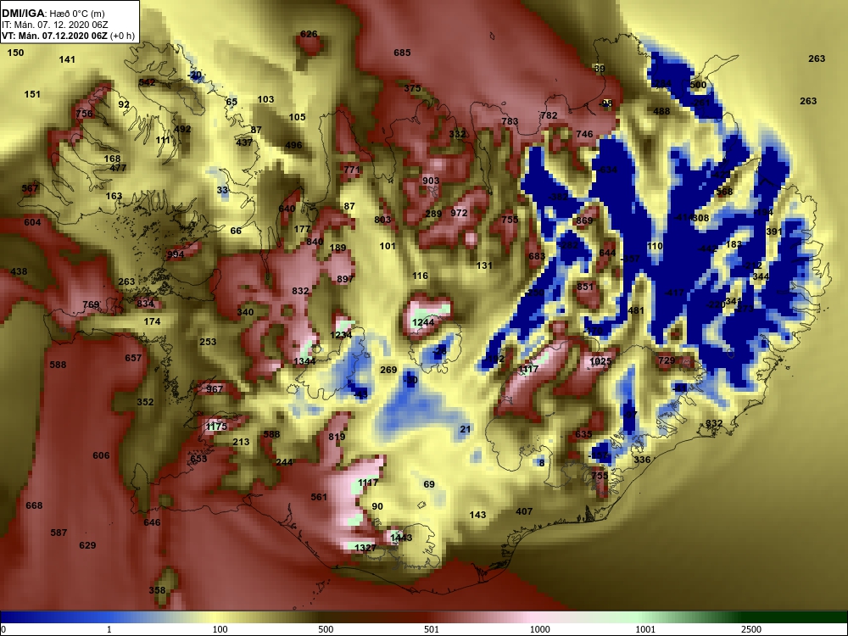This screenshot has height=636, width=848.
Task: Click the value 375 on the map
Action: point(412,88)
